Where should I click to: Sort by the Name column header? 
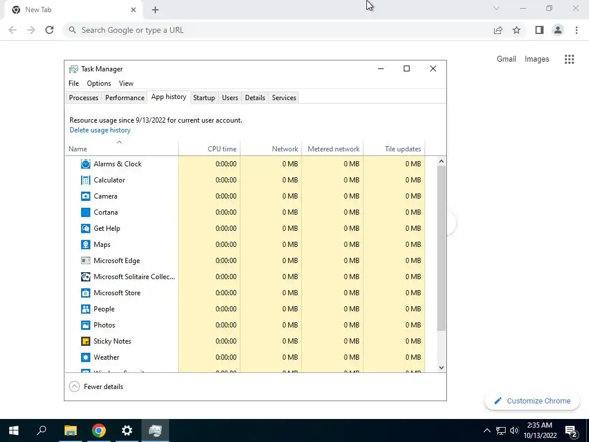(x=122, y=149)
